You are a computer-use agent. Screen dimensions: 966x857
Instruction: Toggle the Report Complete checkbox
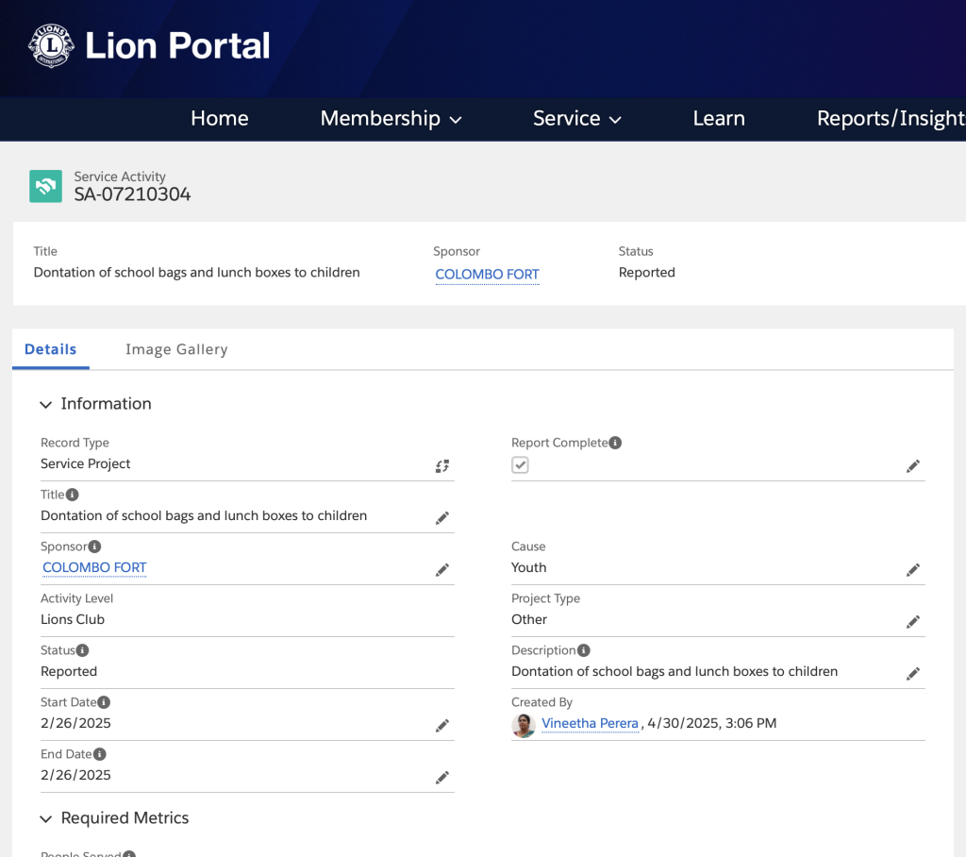520,465
